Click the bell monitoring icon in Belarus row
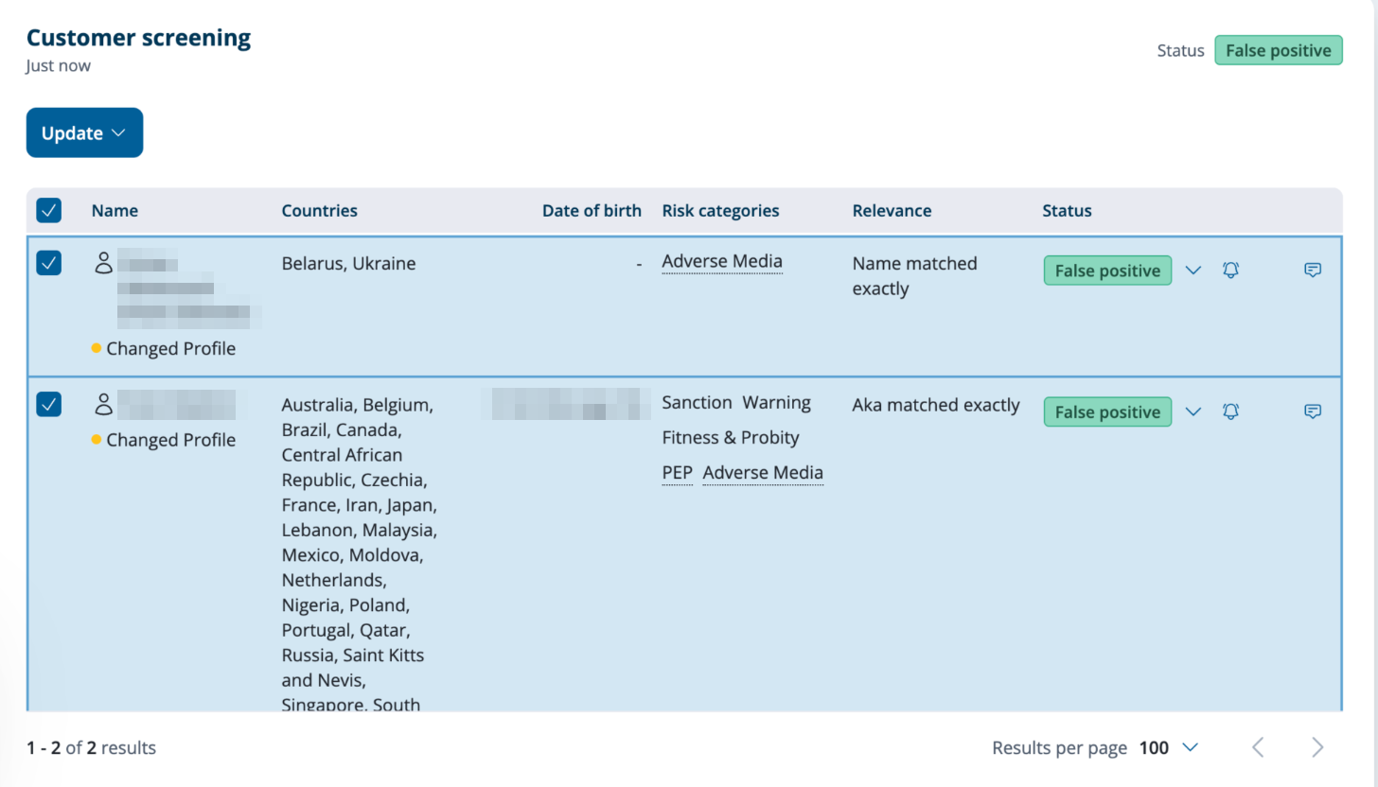 [x=1230, y=270]
